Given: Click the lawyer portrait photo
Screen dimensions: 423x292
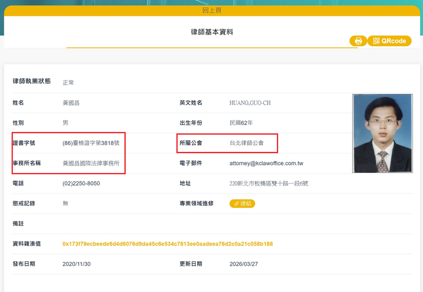Looking at the screenshot, I should click(382, 133).
